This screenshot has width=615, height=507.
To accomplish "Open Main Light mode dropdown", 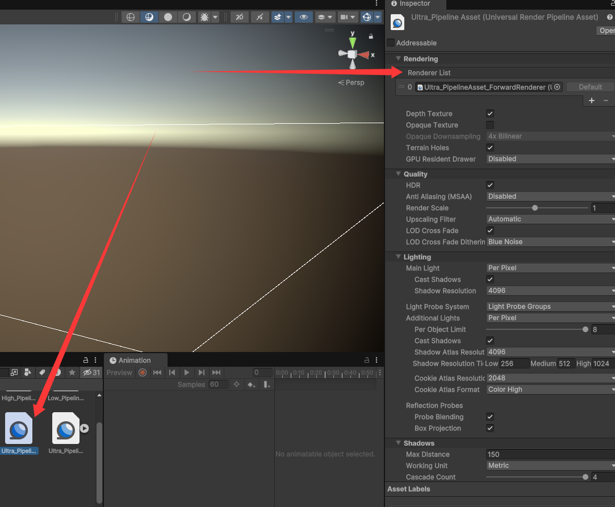I will tap(550, 268).
